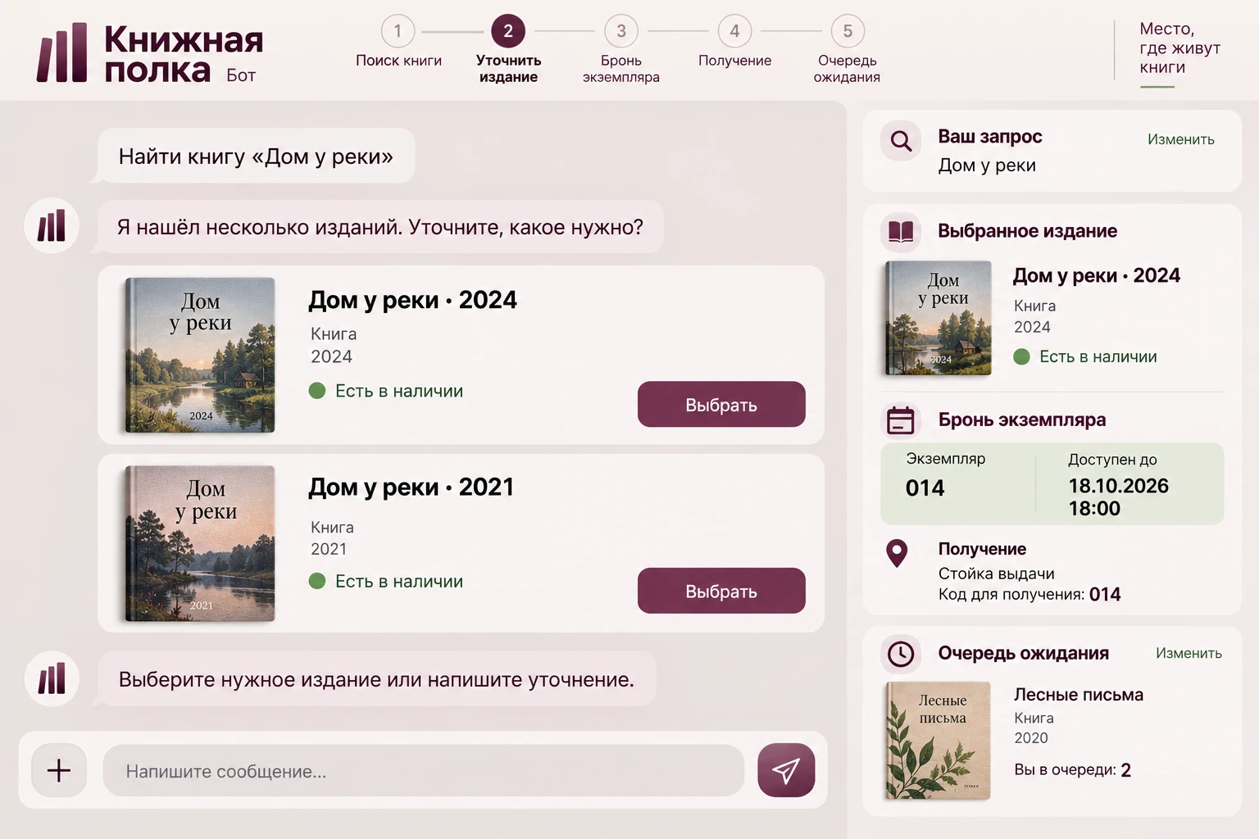Click the 'Лесные письма' title

tap(1079, 695)
